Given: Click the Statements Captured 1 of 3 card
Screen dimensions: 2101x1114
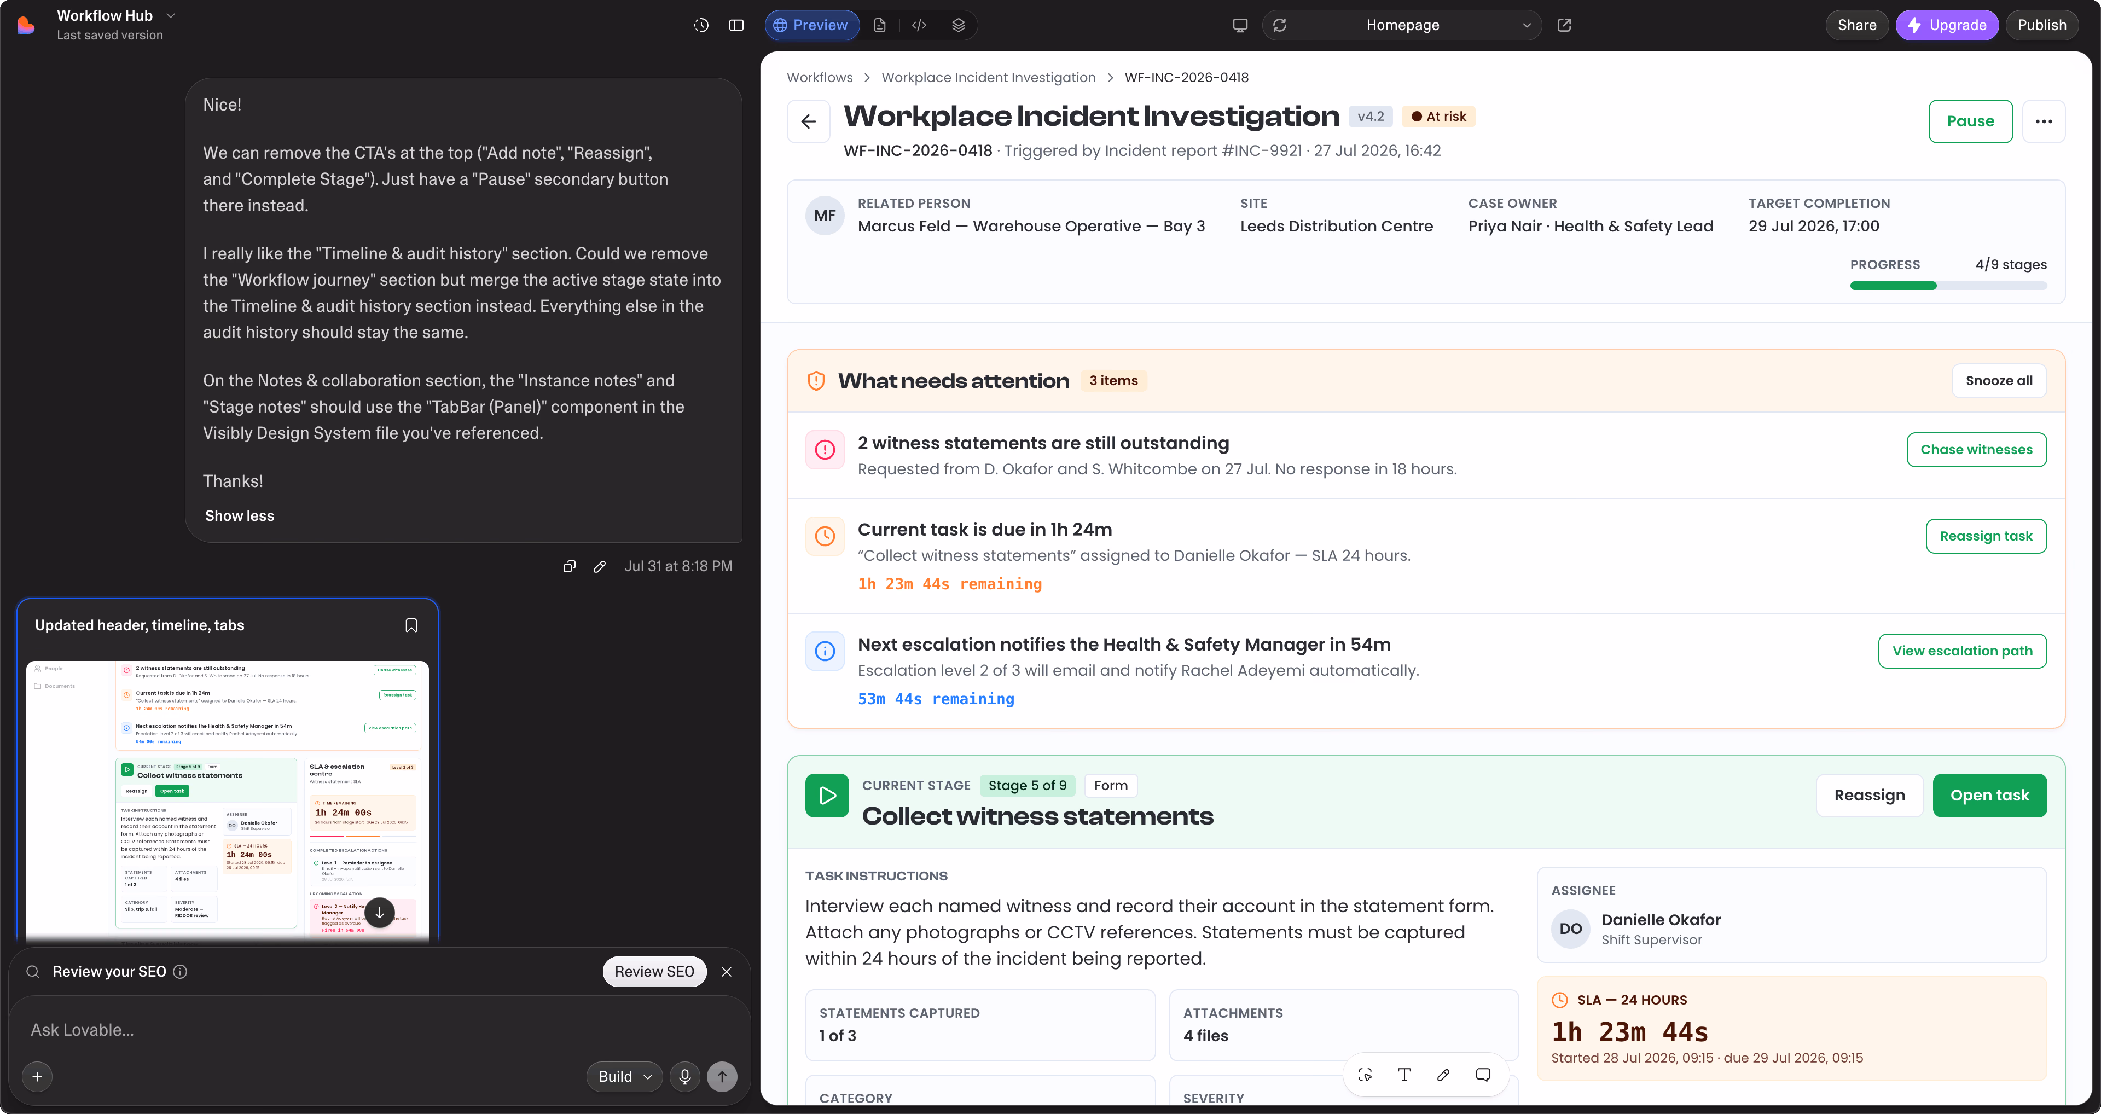Looking at the screenshot, I should [x=980, y=1025].
